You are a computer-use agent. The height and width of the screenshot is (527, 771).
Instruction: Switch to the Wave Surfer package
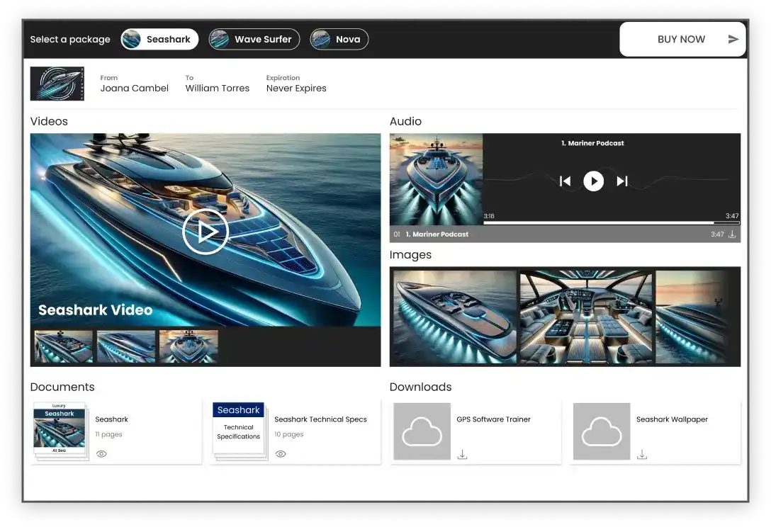pyautogui.click(x=254, y=39)
